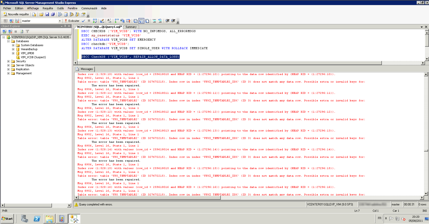Close the Object Explorer panel

coord(69,26)
